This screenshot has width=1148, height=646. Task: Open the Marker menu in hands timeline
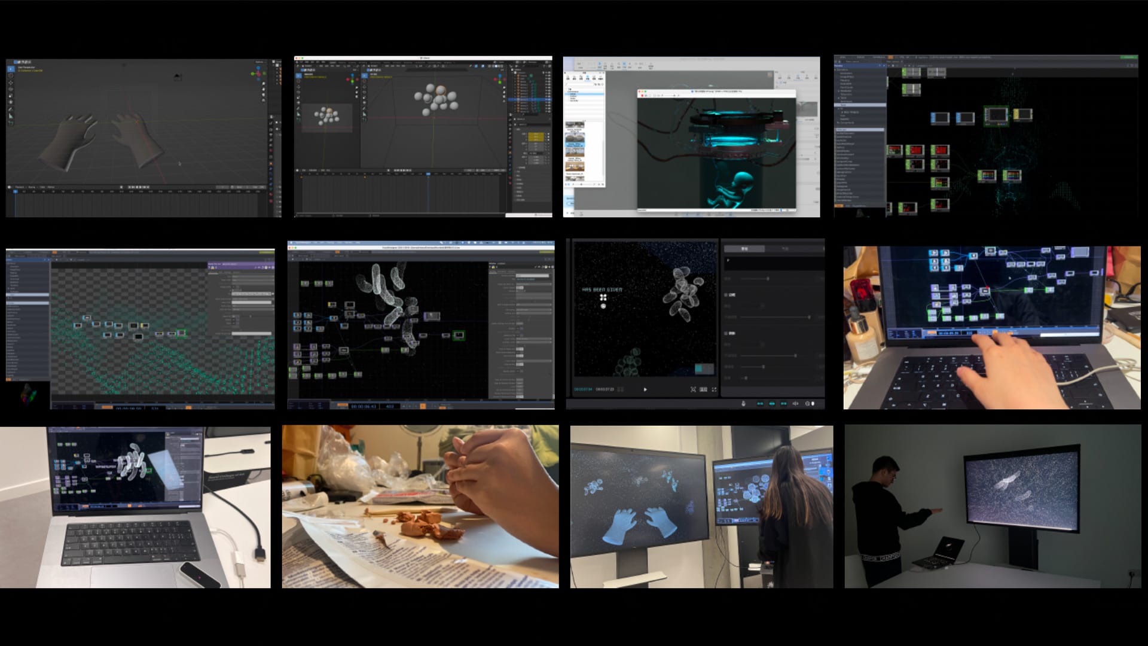tap(51, 187)
